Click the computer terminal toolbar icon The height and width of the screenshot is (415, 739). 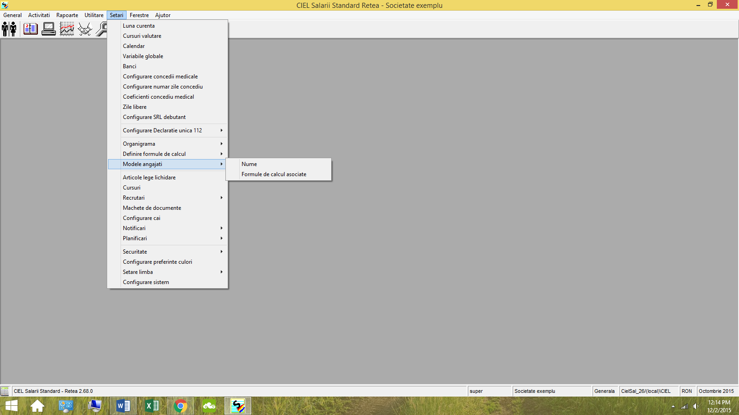(x=49, y=29)
